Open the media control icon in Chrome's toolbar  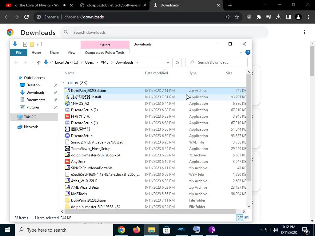point(269,17)
